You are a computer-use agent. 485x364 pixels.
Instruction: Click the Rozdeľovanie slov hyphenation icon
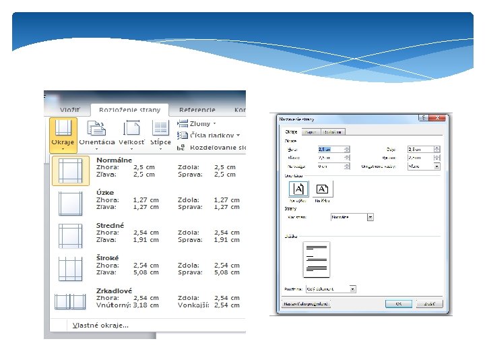tap(181, 148)
